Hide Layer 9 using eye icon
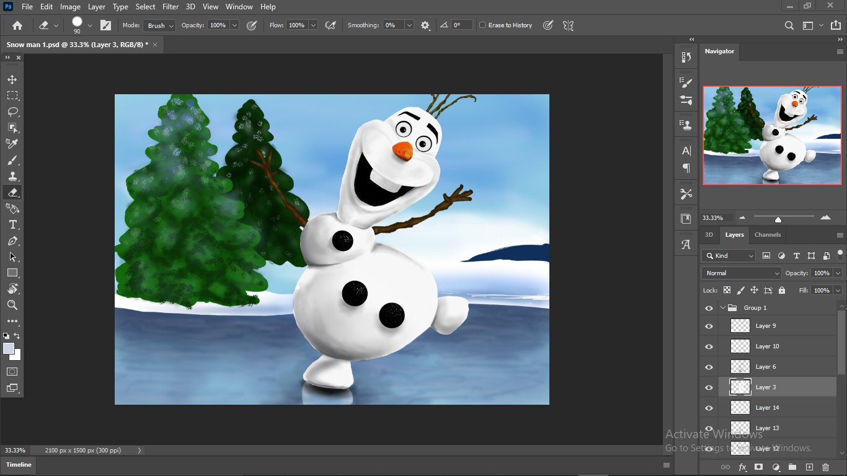 [709, 326]
